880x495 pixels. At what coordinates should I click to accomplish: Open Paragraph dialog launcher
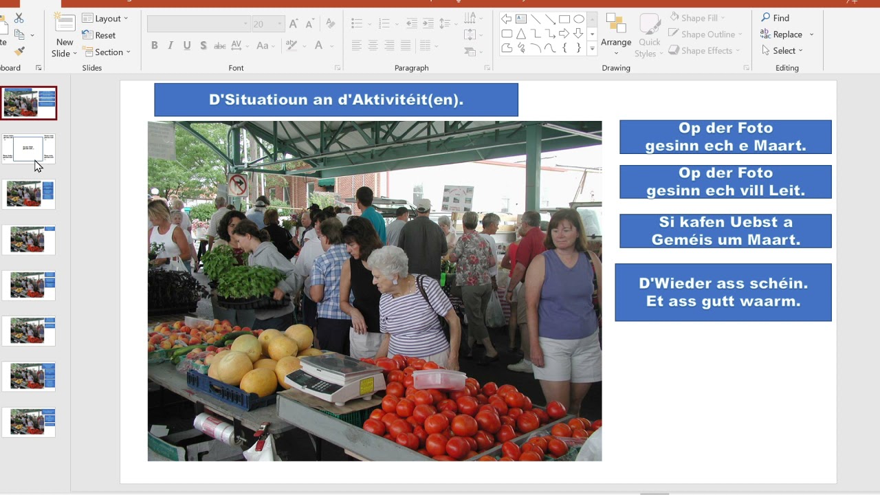coord(487,68)
